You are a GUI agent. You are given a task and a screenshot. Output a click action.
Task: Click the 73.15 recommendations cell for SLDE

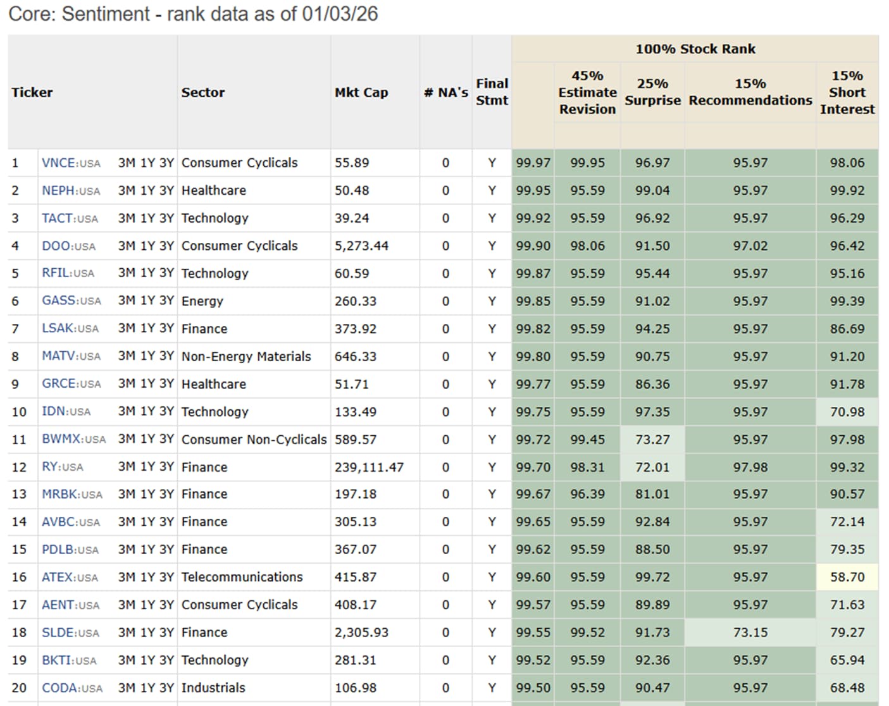pos(750,633)
